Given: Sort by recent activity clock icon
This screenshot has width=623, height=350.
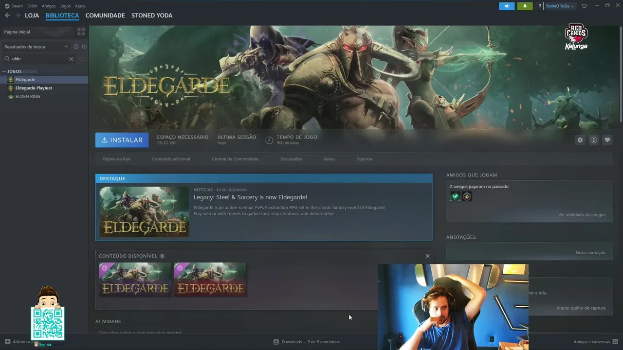Looking at the screenshot, I should tap(76, 47).
